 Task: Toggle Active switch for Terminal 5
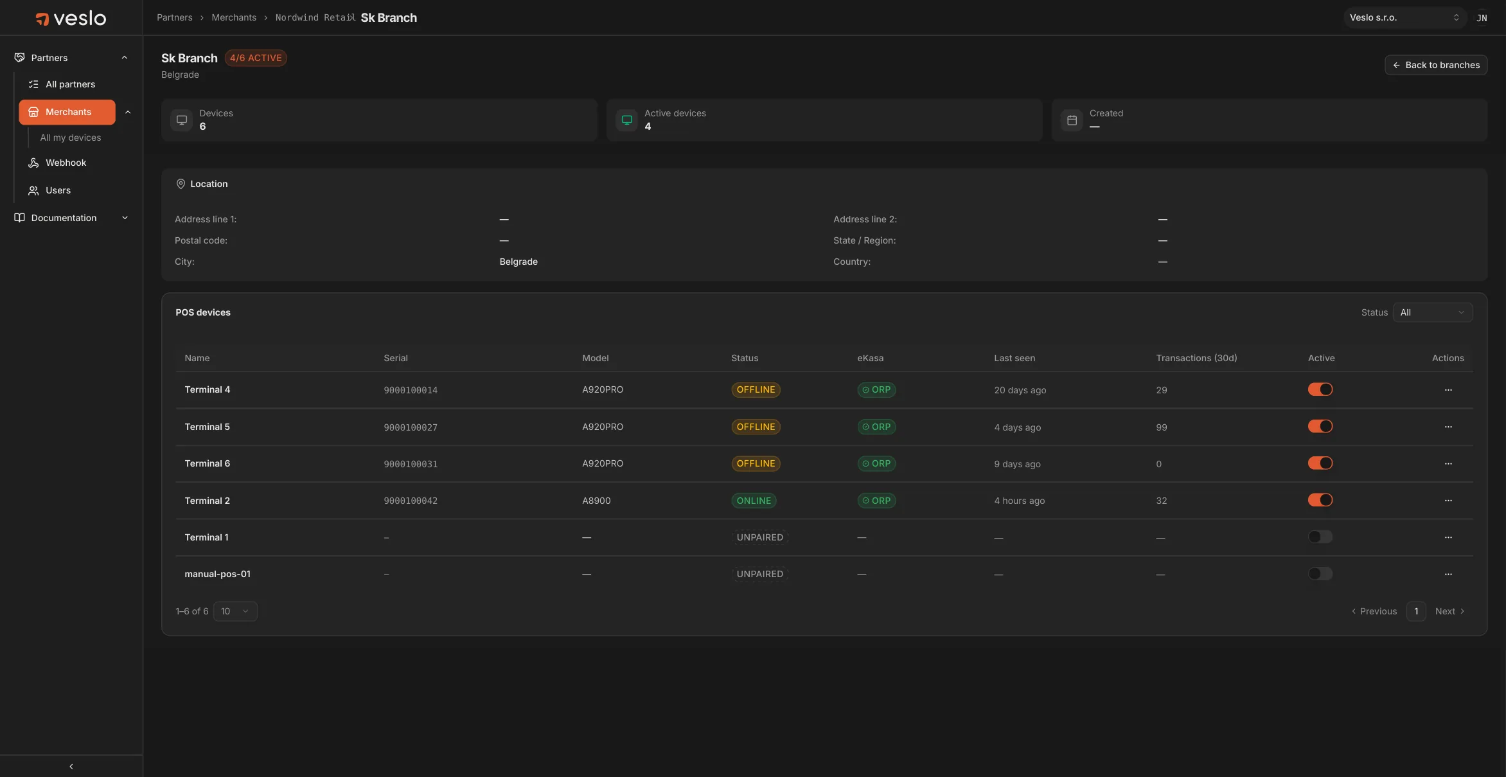tap(1320, 426)
